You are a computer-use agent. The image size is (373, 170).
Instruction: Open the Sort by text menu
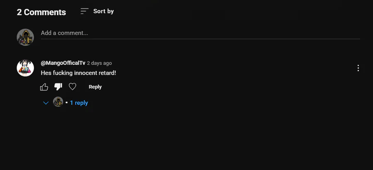tap(104, 11)
